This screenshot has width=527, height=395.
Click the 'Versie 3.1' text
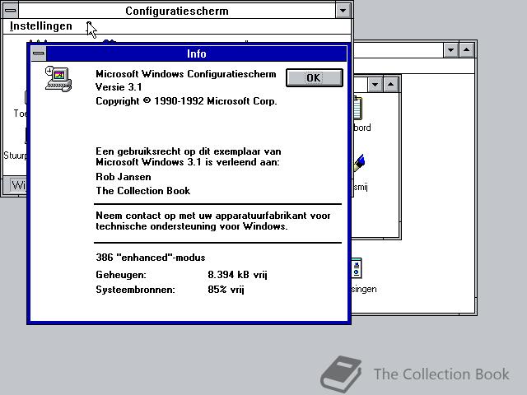[119, 87]
